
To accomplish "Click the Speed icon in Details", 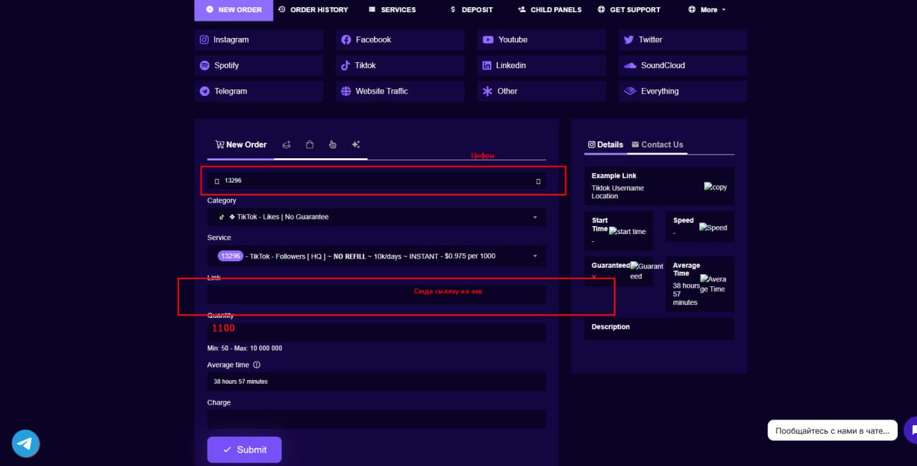I will [713, 228].
